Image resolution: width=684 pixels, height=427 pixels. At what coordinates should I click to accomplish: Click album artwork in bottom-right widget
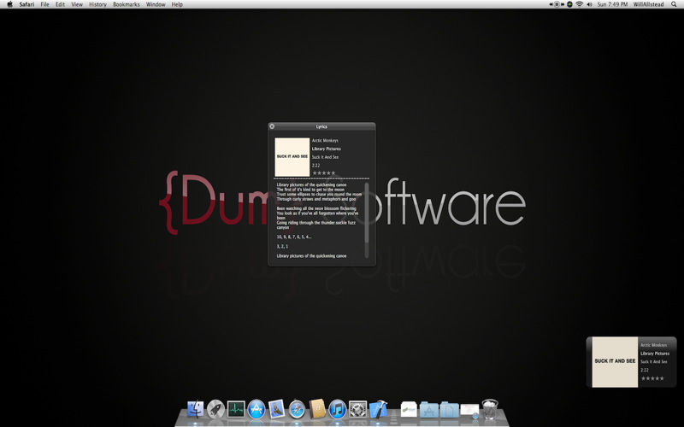(x=615, y=361)
